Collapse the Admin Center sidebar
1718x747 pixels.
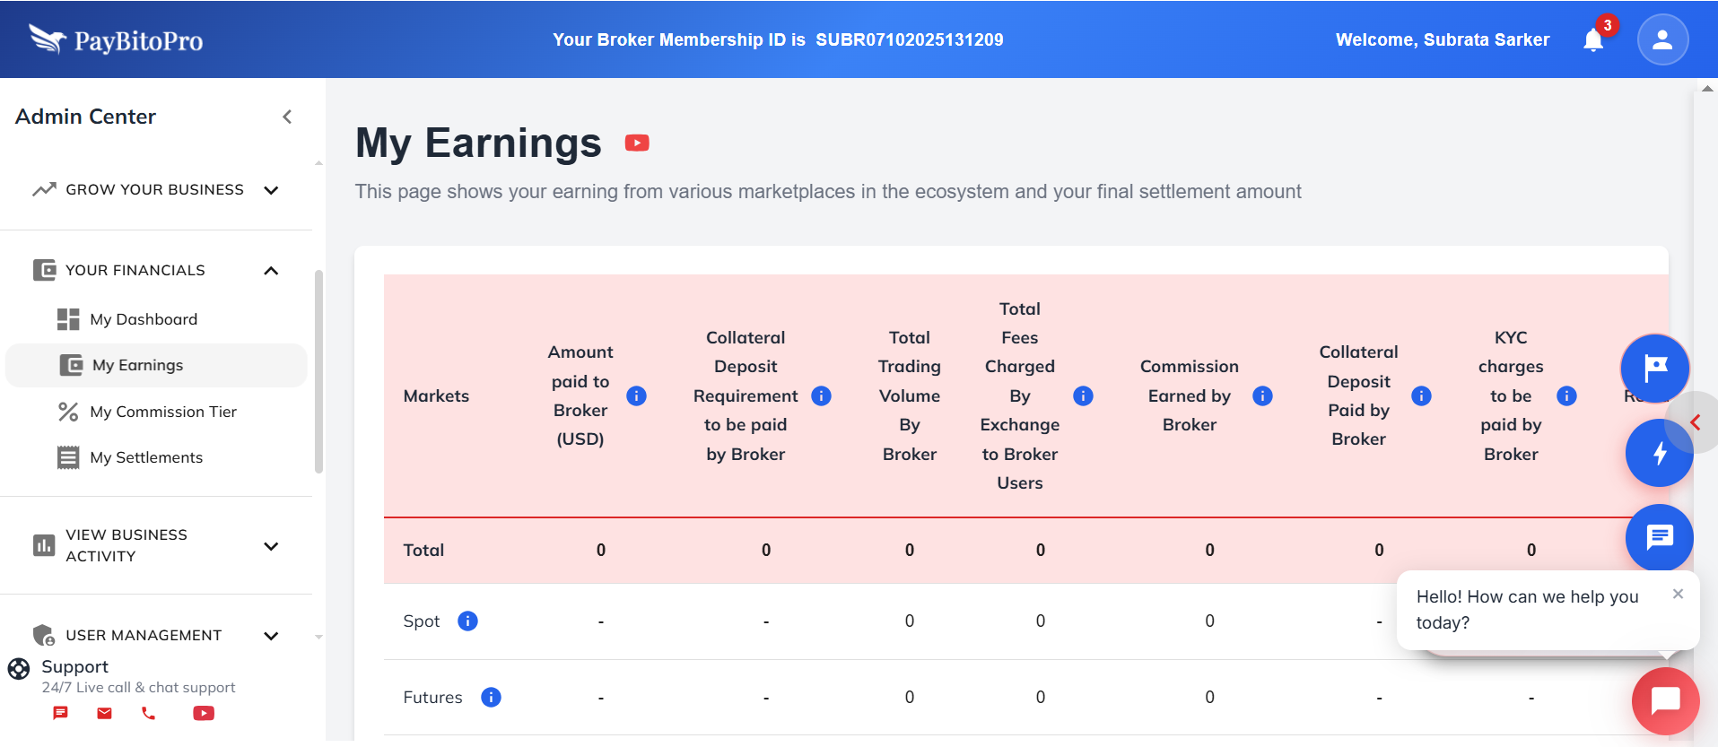(287, 117)
